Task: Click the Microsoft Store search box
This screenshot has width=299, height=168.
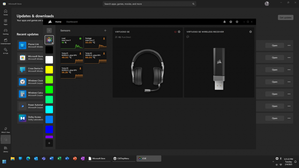Action: click(149, 4)
